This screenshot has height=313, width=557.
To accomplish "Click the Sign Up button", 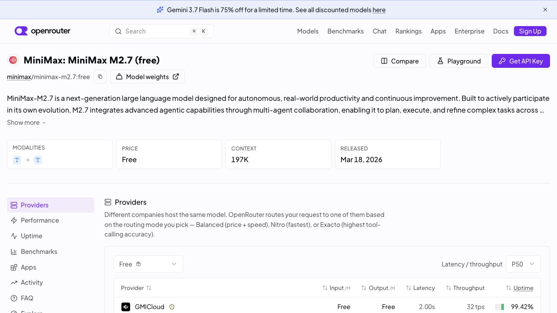I will [530, 31].
